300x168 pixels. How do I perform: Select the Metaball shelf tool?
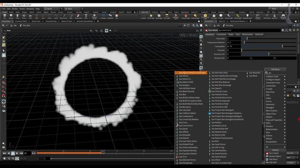tap(110, 16)
